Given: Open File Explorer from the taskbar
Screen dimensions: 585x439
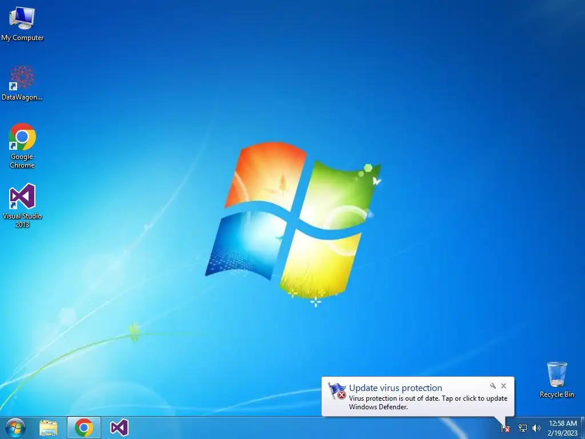Looking at the screenshot, I should pos(49,428).
